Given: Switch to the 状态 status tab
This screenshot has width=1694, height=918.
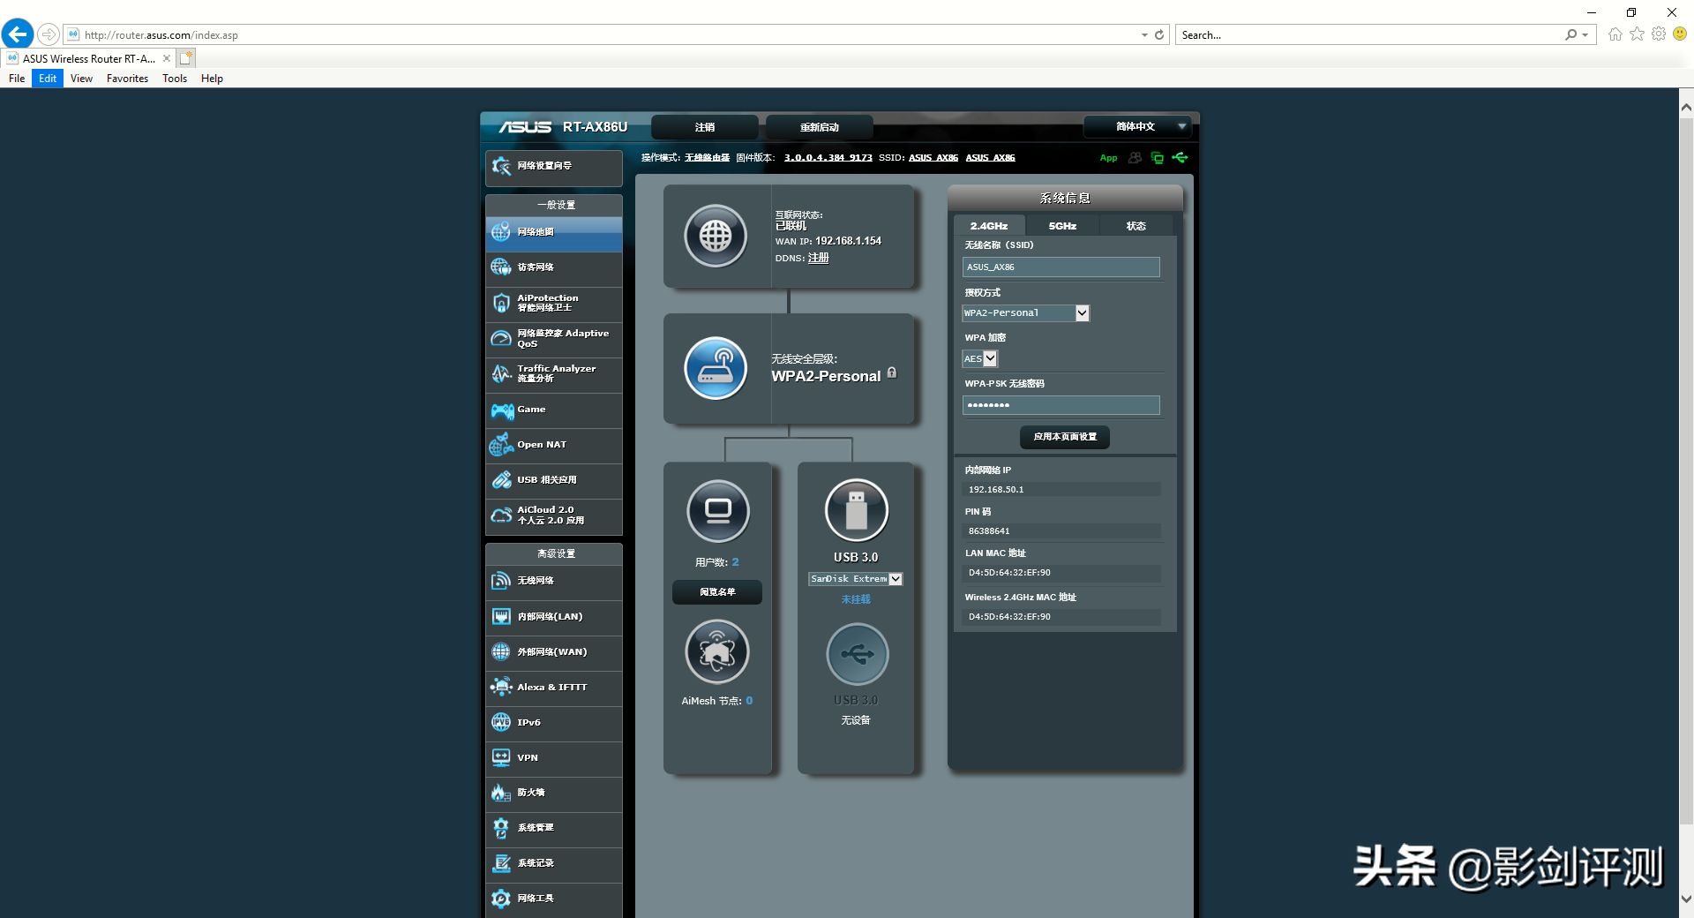Looking at the screenshot, I should coord(1136,226).
